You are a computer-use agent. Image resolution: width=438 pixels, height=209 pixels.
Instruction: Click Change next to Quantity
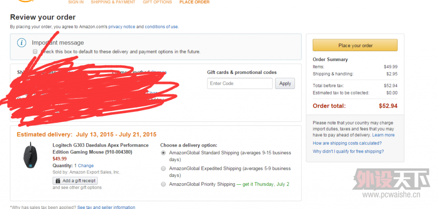tap(86, 165)
